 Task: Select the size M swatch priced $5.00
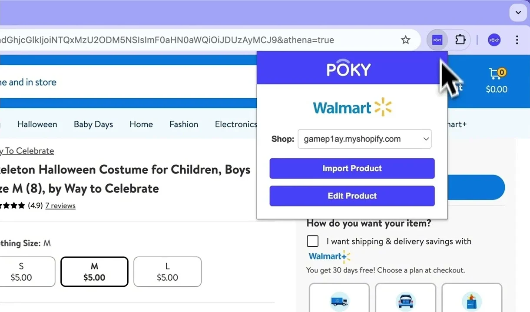(x=94, y=272)
